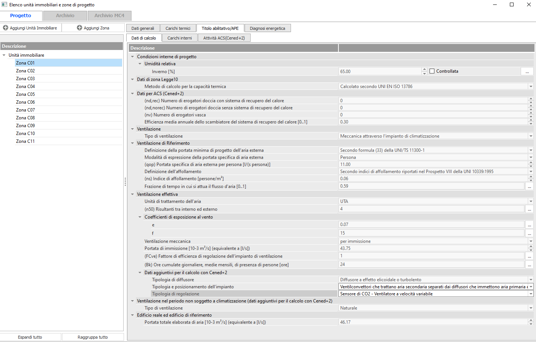Viewport: 536px width, 342px height.
Task: Collapse the Unità immobiliare tree node
Action: coord(4,55)
